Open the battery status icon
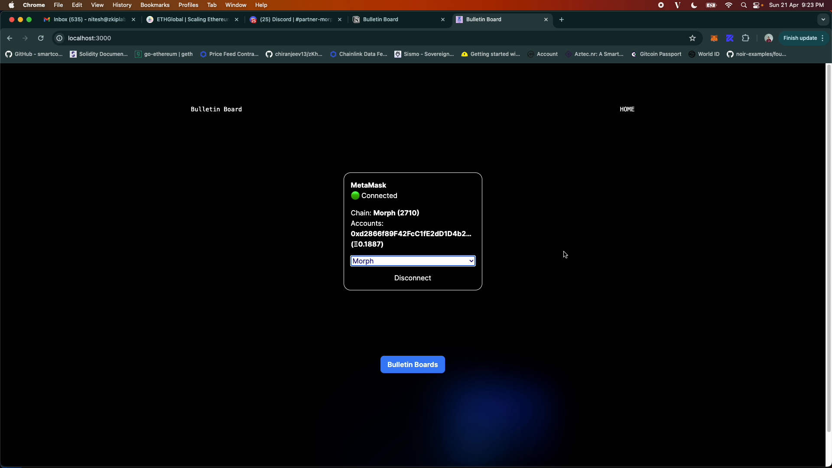 click(711, 5)
